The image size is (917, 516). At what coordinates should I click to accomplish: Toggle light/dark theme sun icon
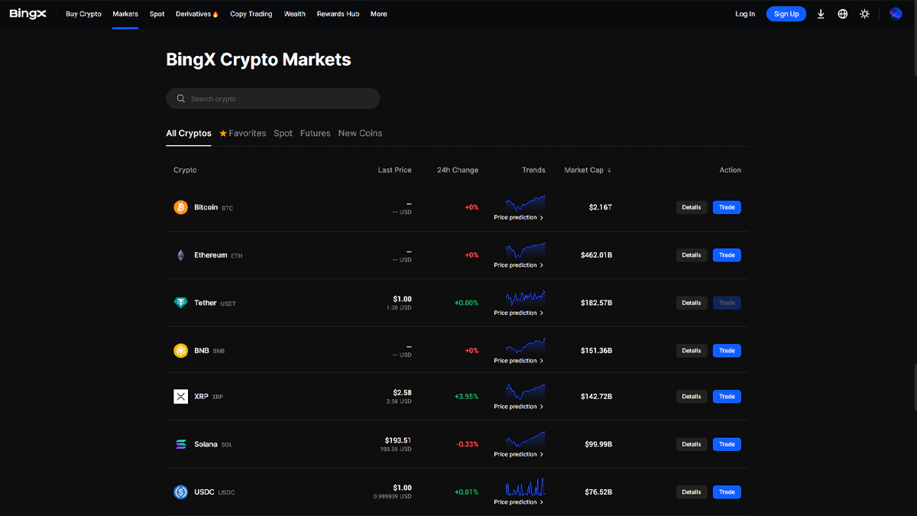864,14
